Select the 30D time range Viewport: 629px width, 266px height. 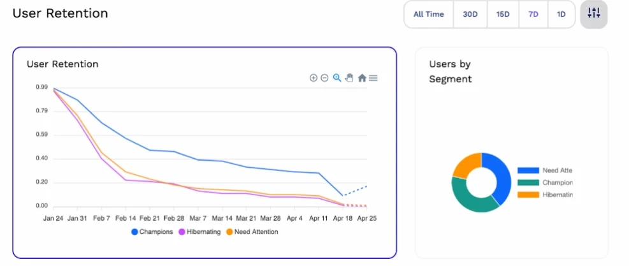tap(470, 15)
